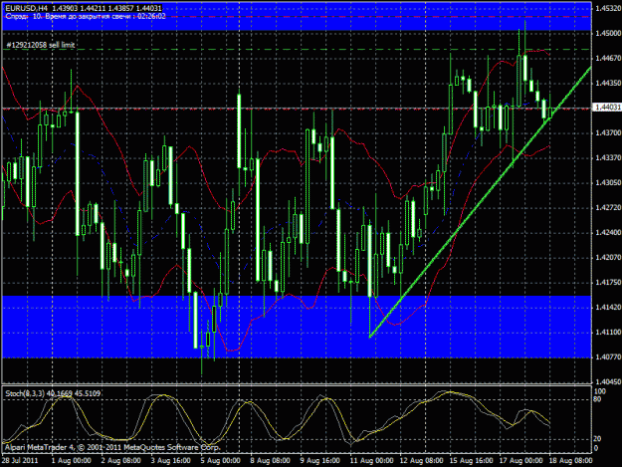Click the 1.43700 price scale label

click(608, 132)
